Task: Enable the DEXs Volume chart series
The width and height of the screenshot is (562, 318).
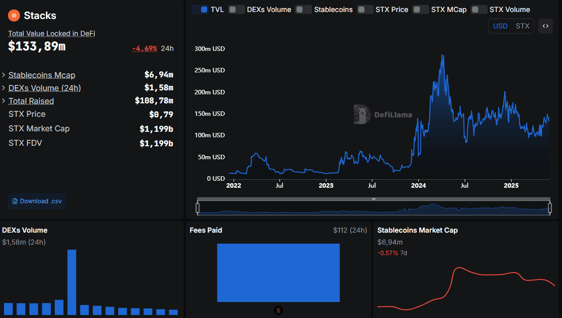Action: (x=237, y=9)
